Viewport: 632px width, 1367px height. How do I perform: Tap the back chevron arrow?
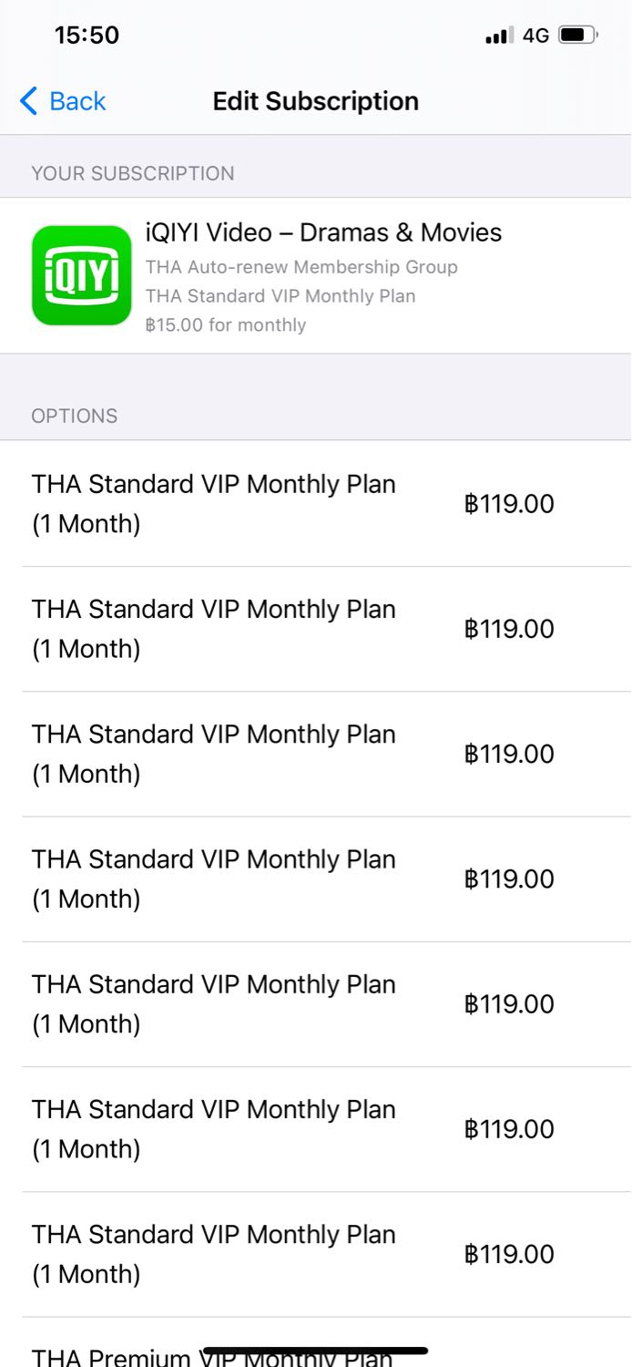[28, 101]
